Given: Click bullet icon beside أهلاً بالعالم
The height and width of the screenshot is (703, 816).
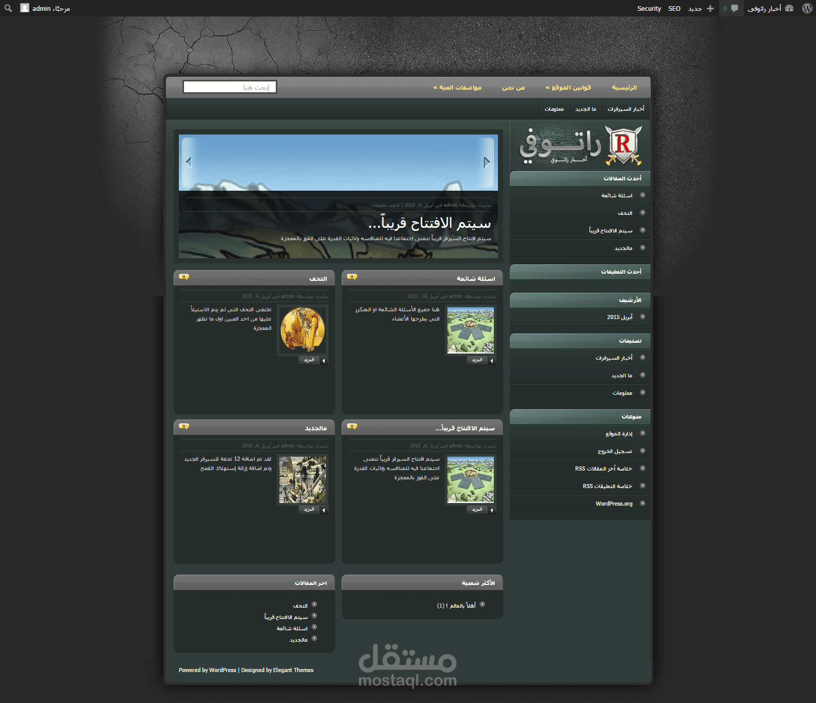Looking at the screenshot, I should tap(482, 604).
